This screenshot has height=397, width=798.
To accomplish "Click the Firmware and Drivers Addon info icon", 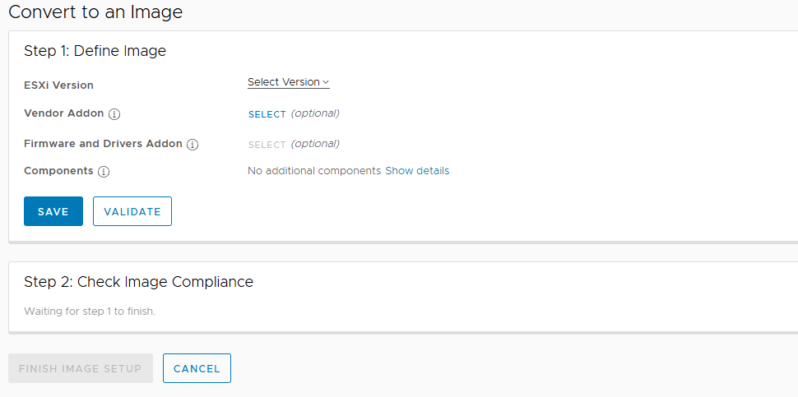I will point(193,145).
